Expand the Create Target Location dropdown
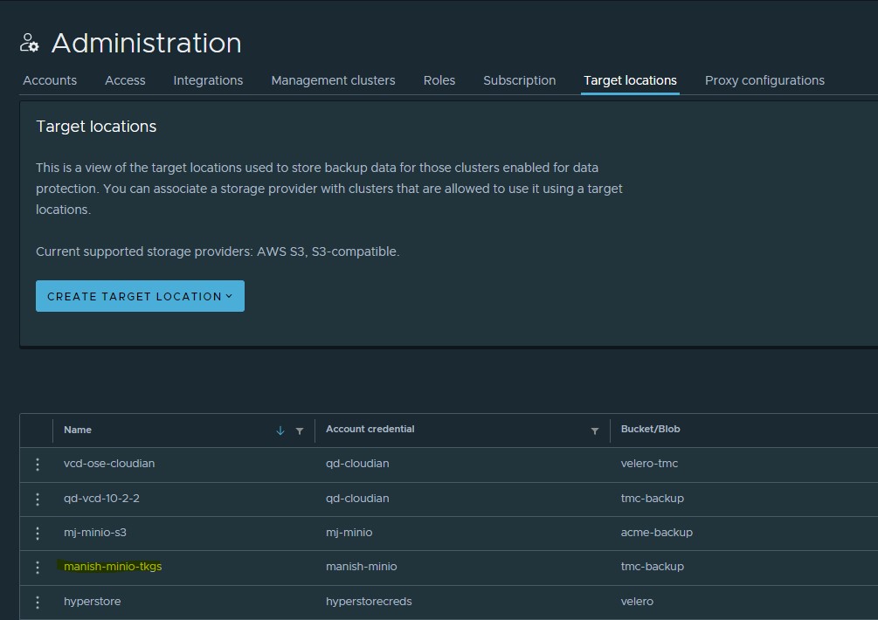Screen dimensions: 878x620 click(140, 296)
